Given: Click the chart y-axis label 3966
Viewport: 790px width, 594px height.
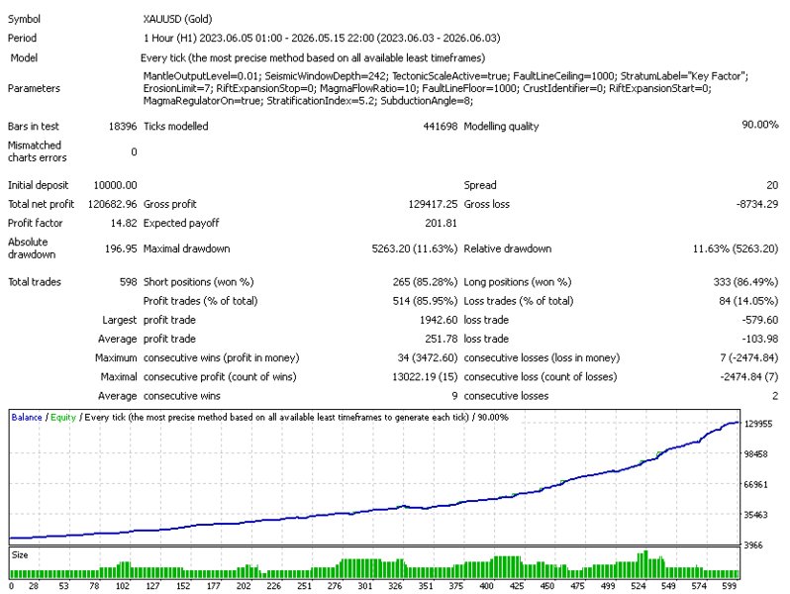Looking at the screenshot, I should coord(753,545).
